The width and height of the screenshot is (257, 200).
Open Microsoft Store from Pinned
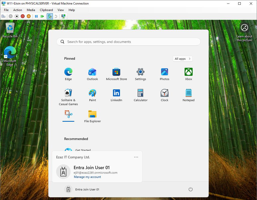coord(116,74)
